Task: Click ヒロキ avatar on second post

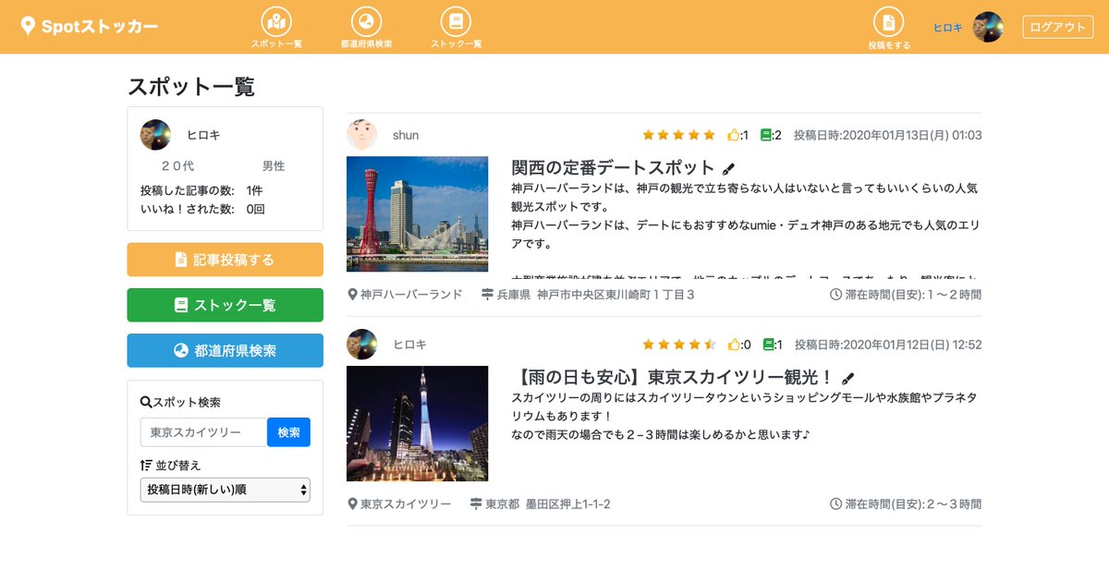Action: point(361,345)
